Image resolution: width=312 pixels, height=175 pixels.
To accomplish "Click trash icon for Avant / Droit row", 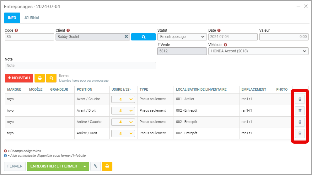I will (x=299, y=110).
